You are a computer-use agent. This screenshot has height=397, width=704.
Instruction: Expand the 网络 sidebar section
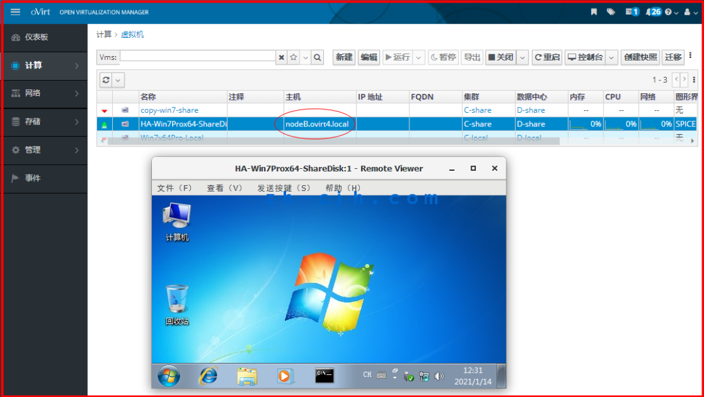pyautogui.click(x=44, y=93)
